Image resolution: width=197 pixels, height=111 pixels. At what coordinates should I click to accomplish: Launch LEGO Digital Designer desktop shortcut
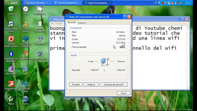(x=26, y=42)
